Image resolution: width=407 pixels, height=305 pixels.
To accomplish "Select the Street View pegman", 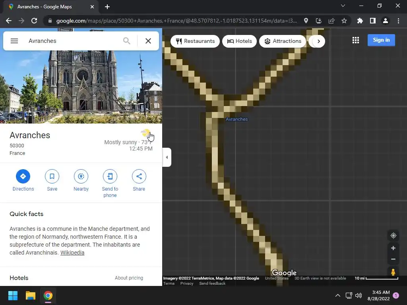I will tap(393, 272).
